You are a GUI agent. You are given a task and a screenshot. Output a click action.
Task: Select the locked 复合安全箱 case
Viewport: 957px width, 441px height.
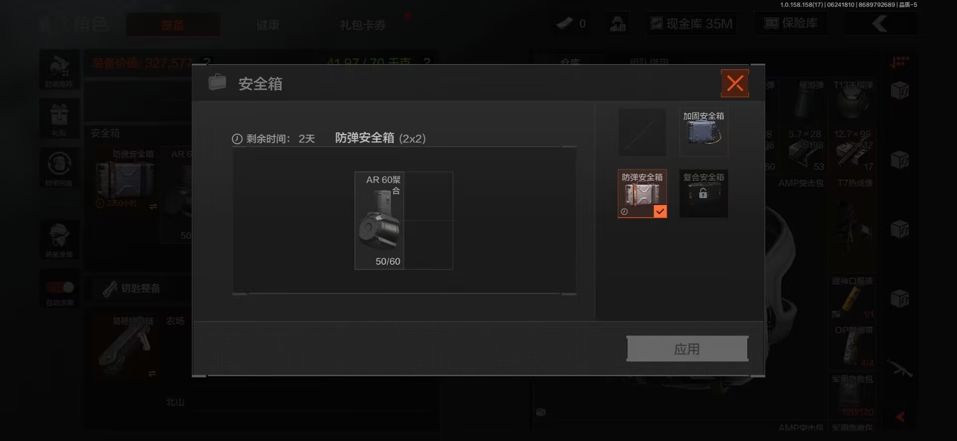[x=703, y=193]
